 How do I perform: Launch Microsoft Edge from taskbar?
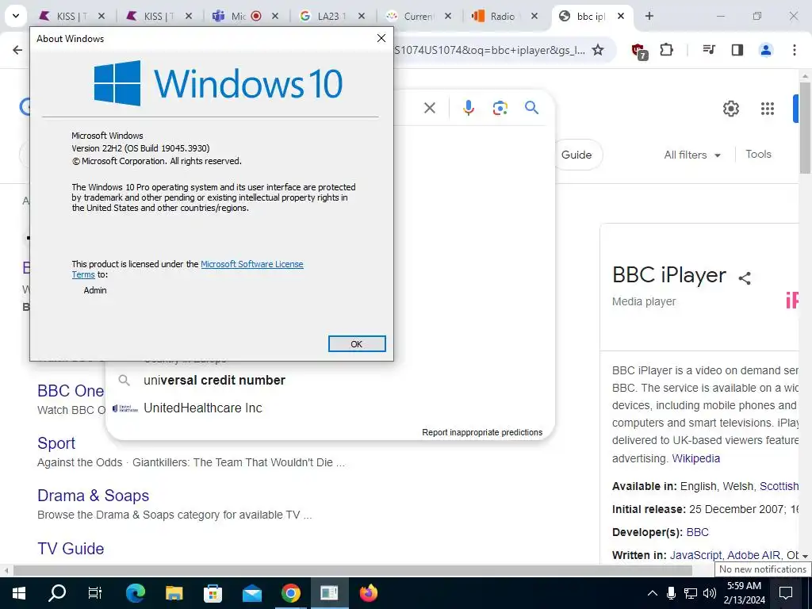[x=135, y=593]
